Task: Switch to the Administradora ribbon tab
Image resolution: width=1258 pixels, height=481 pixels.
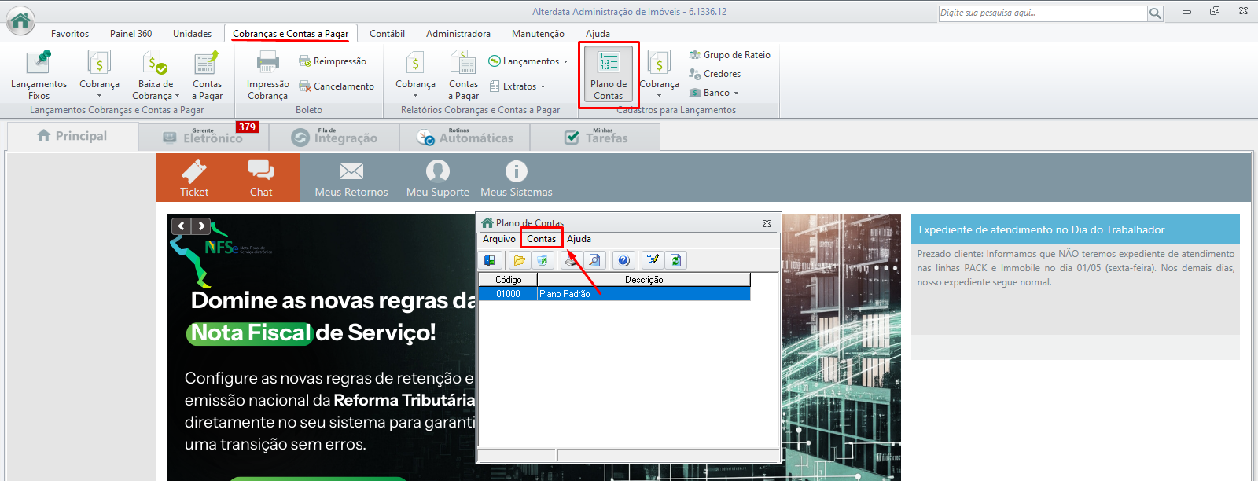Action: 458,34
